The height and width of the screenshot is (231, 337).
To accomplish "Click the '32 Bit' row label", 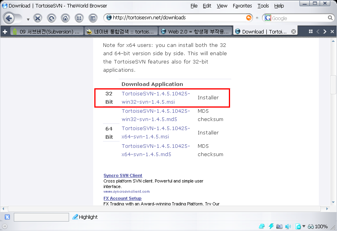I will pyautogui.click(x=109, y=98).
